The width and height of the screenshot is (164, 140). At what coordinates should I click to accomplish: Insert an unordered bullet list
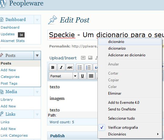80,67
